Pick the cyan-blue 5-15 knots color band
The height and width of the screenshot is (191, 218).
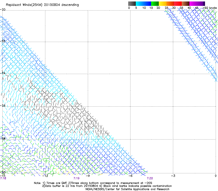tap(143, 4)
